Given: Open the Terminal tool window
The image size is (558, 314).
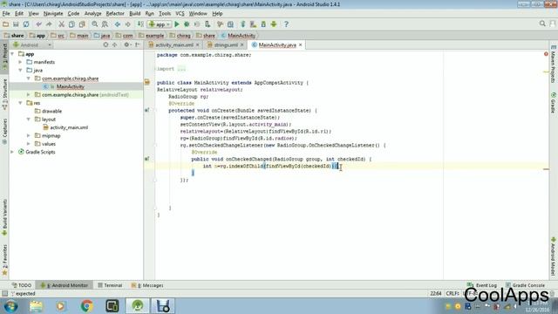Looking at the screenshot, I should 110,285.
